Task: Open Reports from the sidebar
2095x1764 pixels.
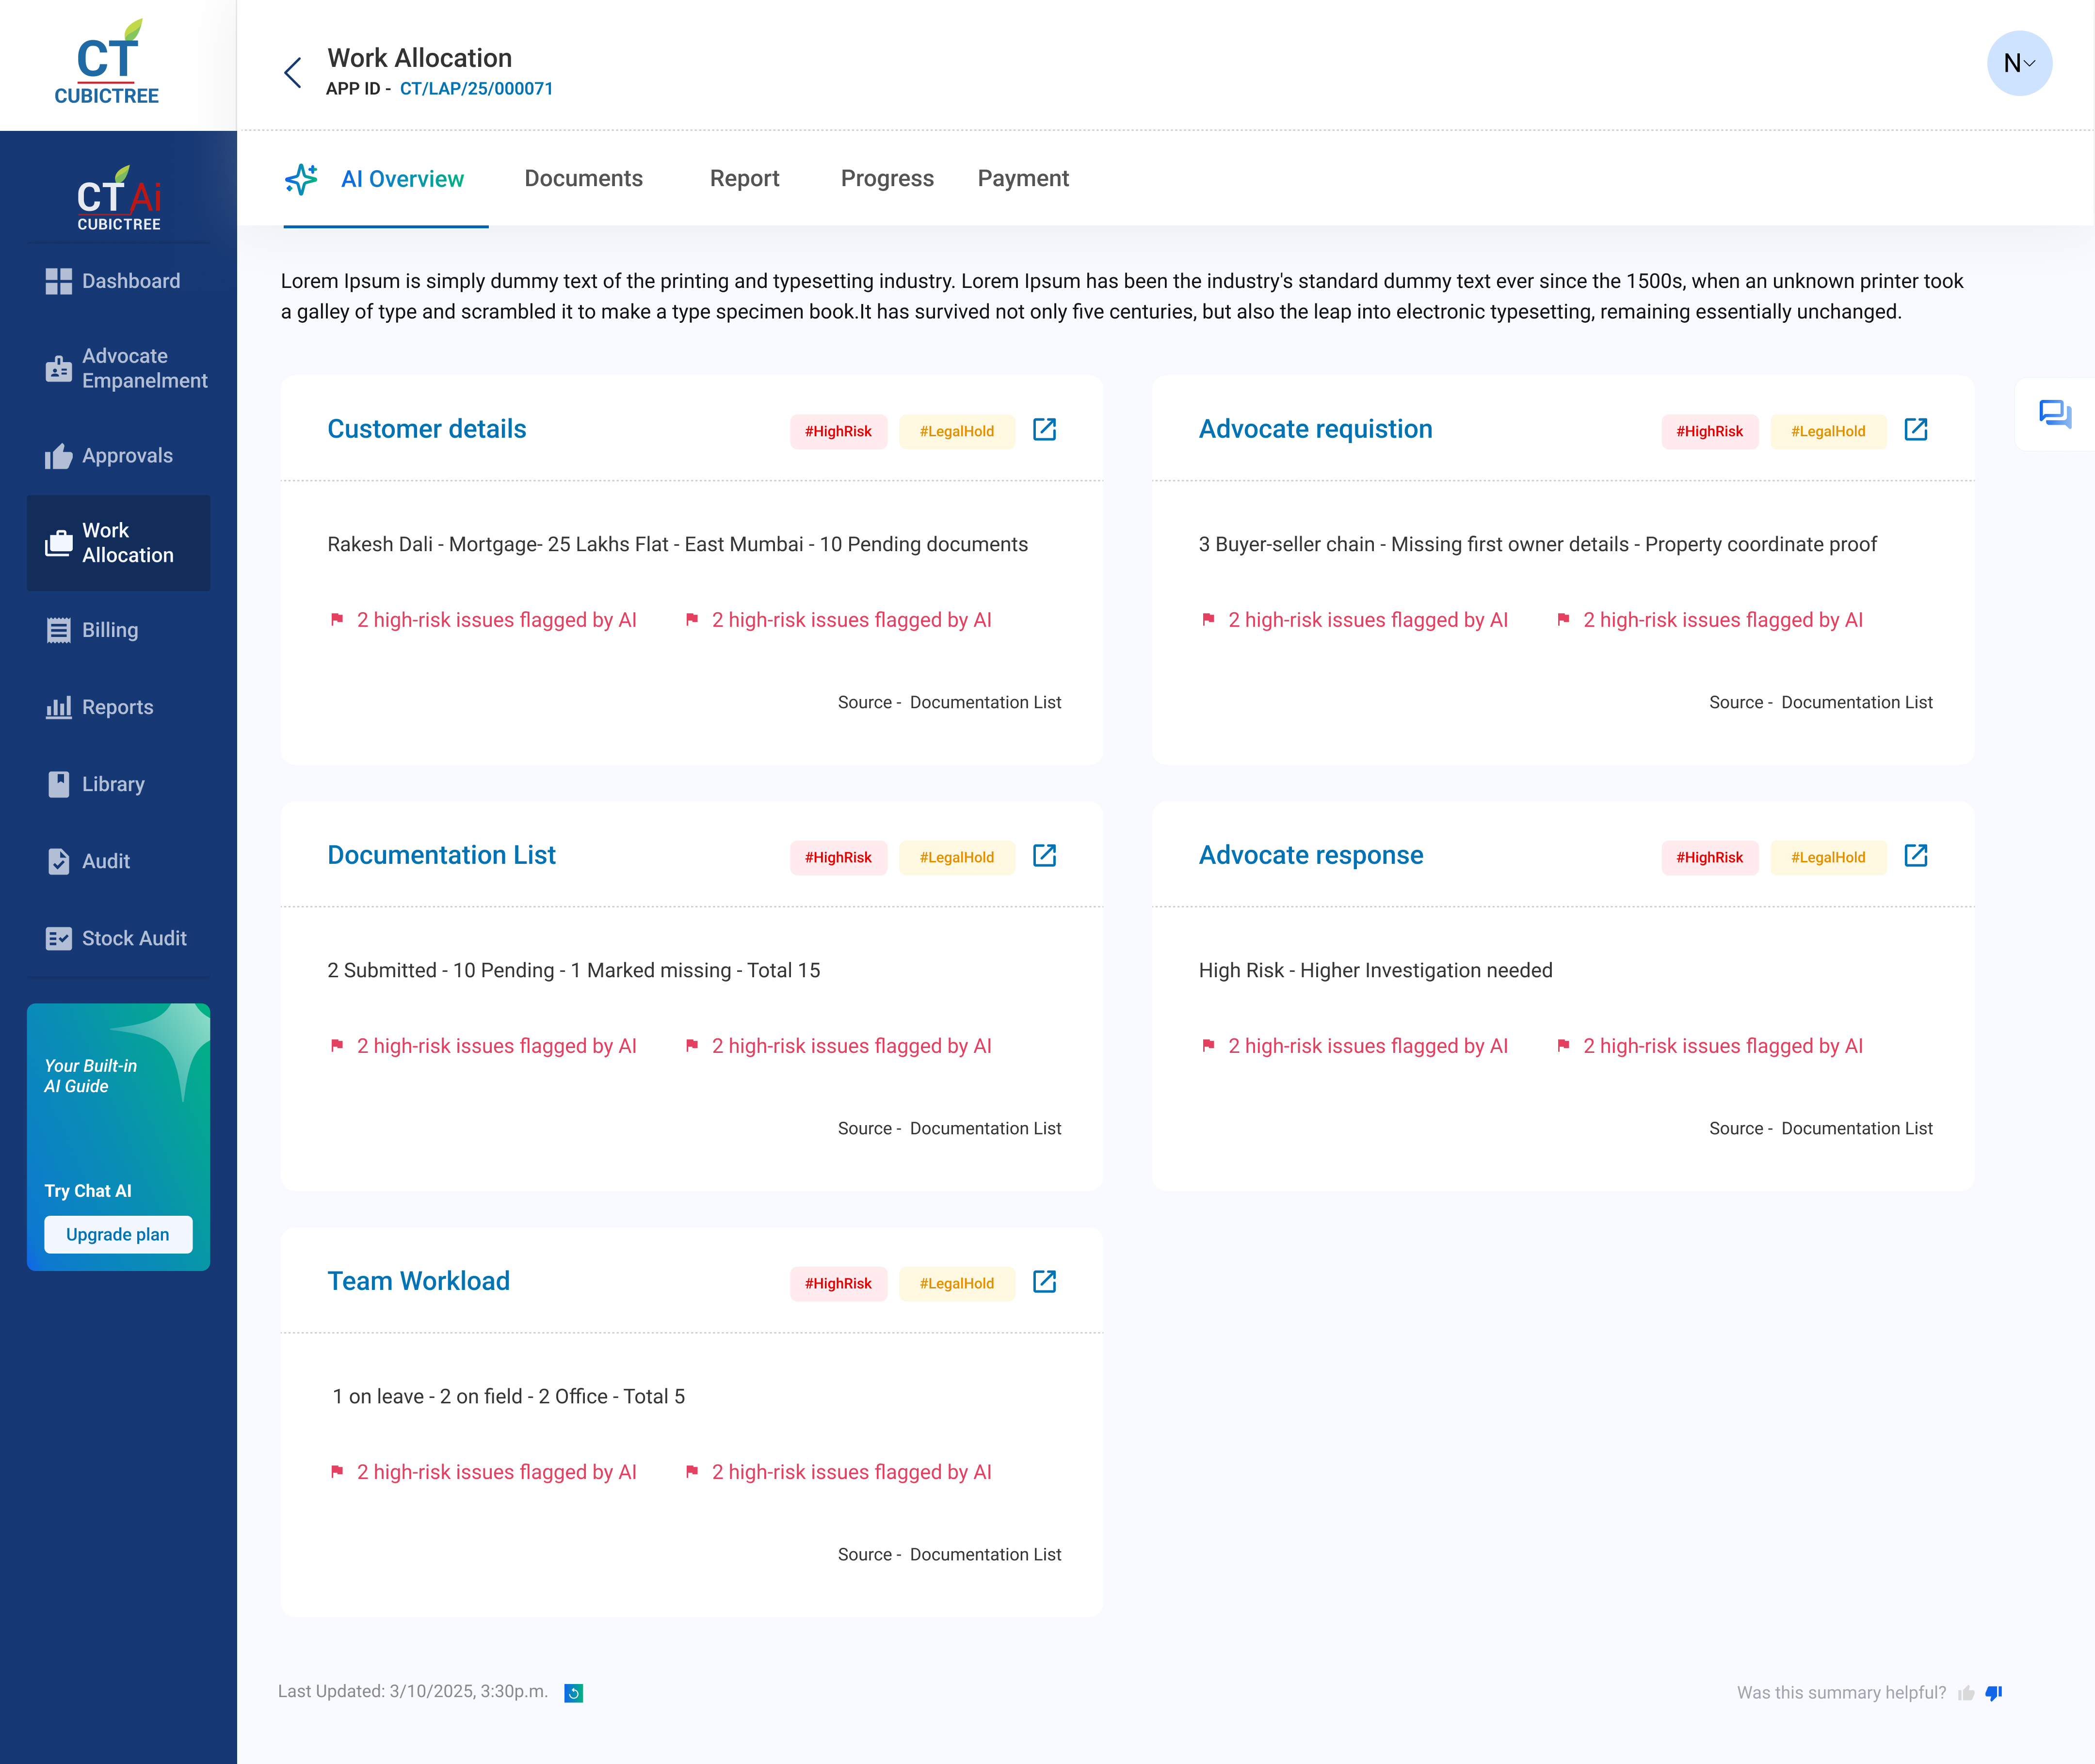Action: pyautogui.click(x=118, y=707)
